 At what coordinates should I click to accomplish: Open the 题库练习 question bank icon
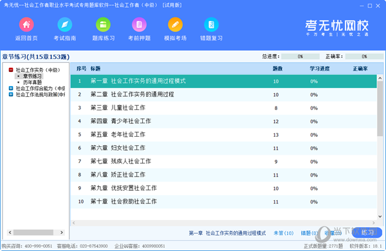click(103, 24)
